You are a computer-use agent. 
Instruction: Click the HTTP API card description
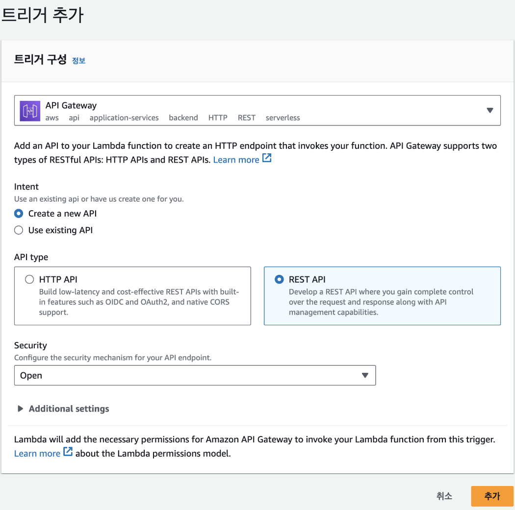coord(139,302)
